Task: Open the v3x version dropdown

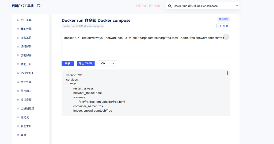Action: pos(107,63)
